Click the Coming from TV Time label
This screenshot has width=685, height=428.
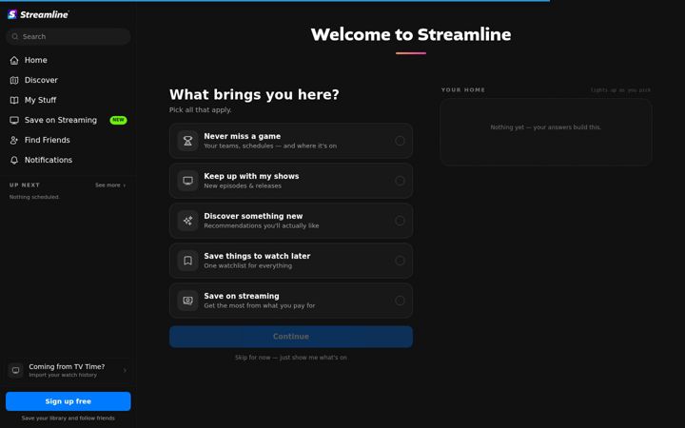point(67,367)
